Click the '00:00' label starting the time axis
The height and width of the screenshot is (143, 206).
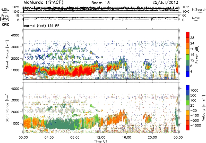click(x=23, y=138)
